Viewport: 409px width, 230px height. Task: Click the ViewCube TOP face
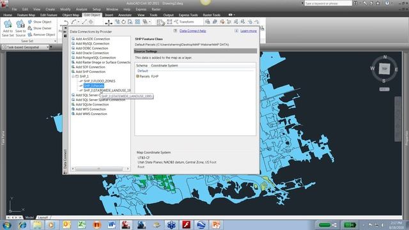click(x=384, y=69)
